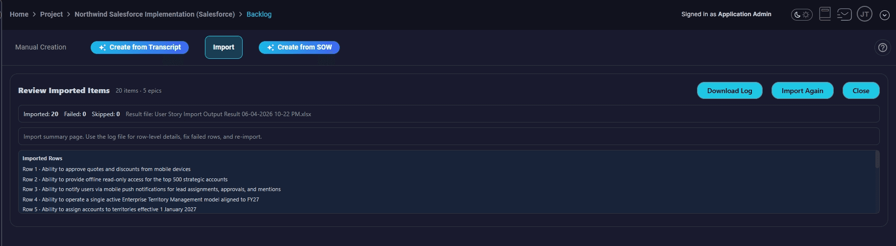The width and height of the screenshot is (896, 246).
Task: Click the Import Again button
Action: (802, 91)
